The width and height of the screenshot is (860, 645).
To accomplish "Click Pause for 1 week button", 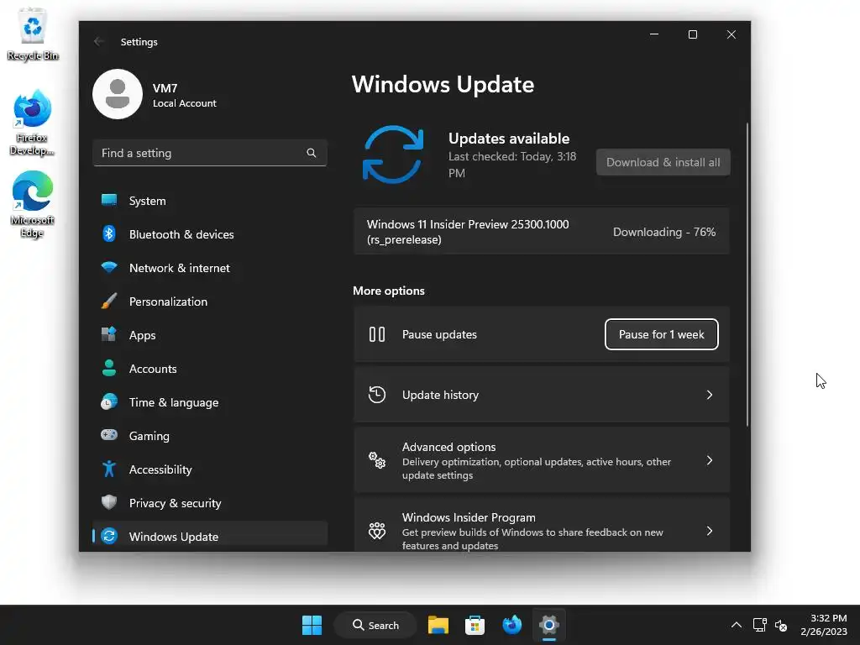I will click(662, 334).
